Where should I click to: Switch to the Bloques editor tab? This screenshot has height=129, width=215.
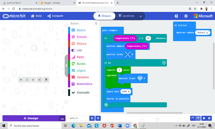point(104,16)
